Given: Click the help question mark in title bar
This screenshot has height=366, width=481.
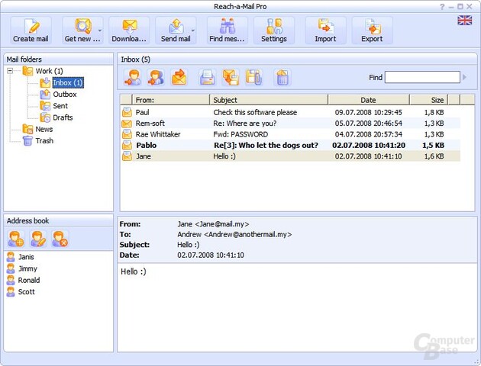Looking at the screenshot, I should [x=442, y=7].
